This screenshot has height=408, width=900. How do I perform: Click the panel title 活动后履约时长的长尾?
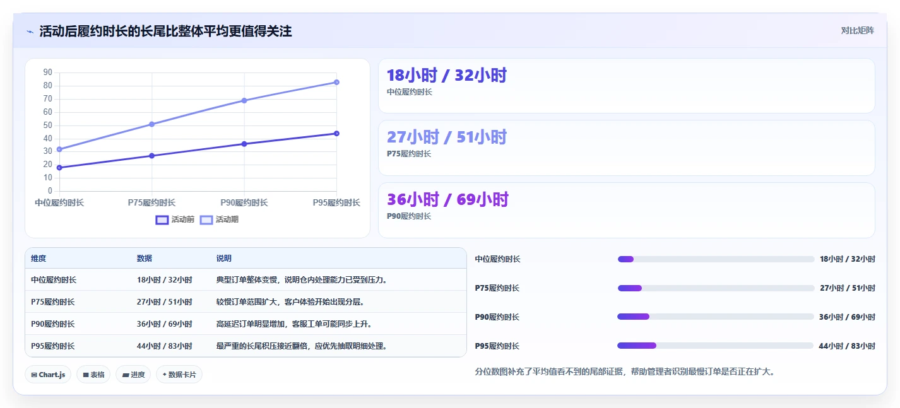click(166, 31)
